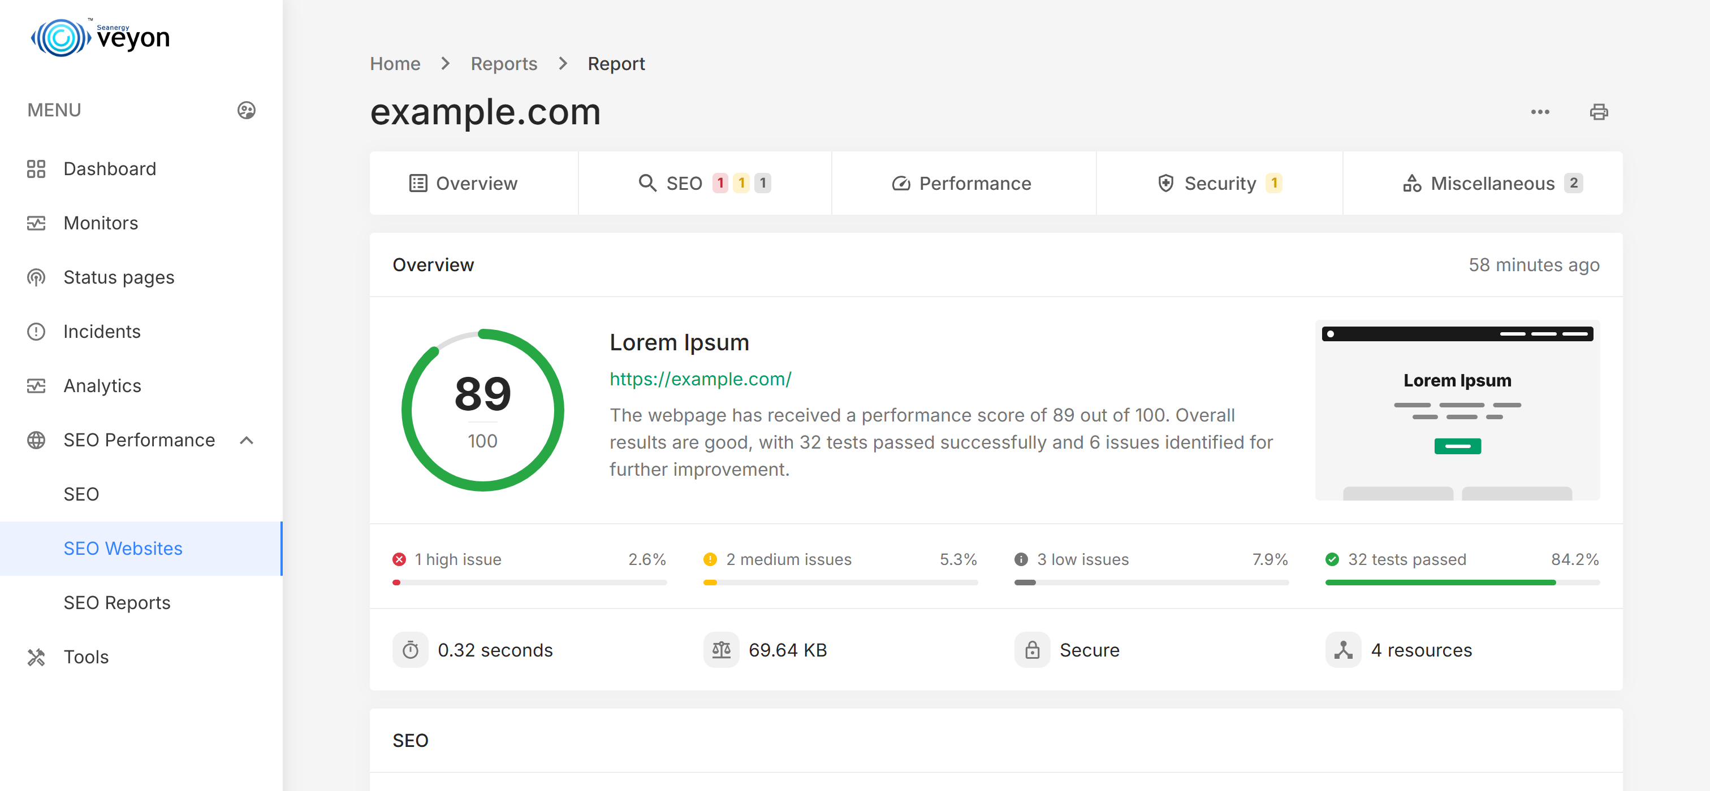Select the Miscellaneous tab
The image size is (1710, 791).
1483,184
